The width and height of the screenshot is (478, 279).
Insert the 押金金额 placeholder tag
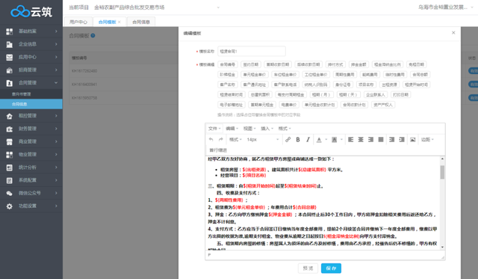click(358, 64)
